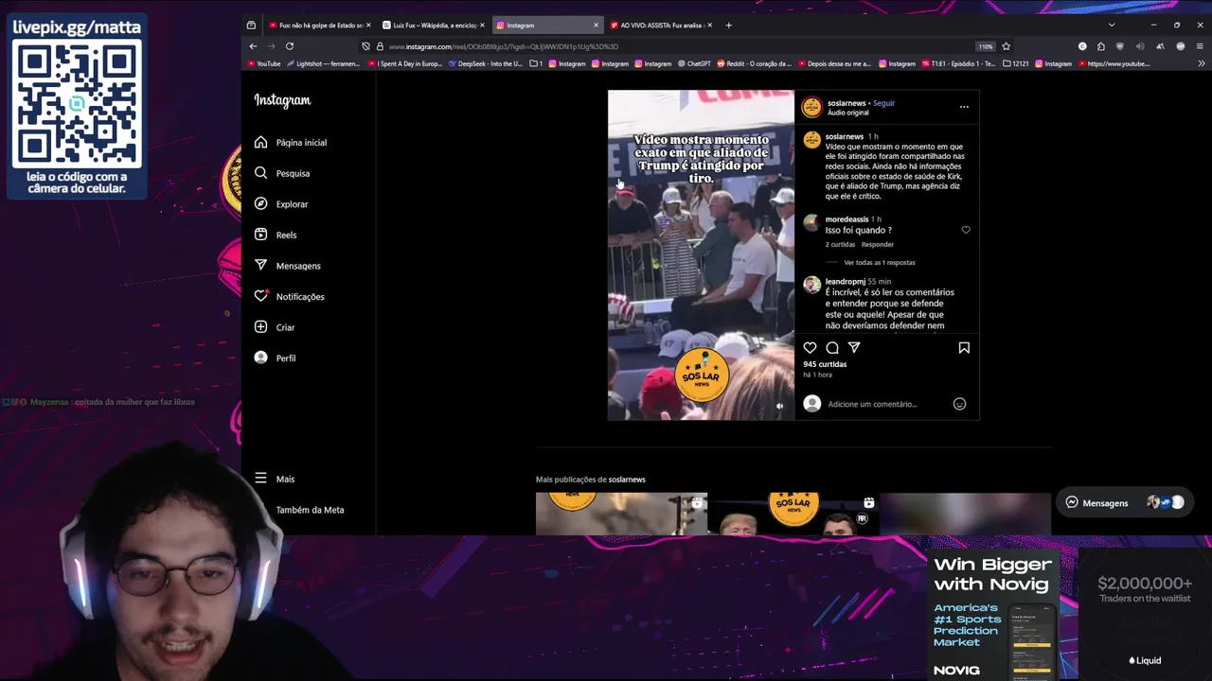Click the browser forward arrow
The height and width of the screenshot is (681, 1212).
(271, 46)
